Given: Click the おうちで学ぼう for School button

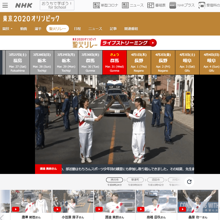Looking at the screenshot, I should point(57,5).
